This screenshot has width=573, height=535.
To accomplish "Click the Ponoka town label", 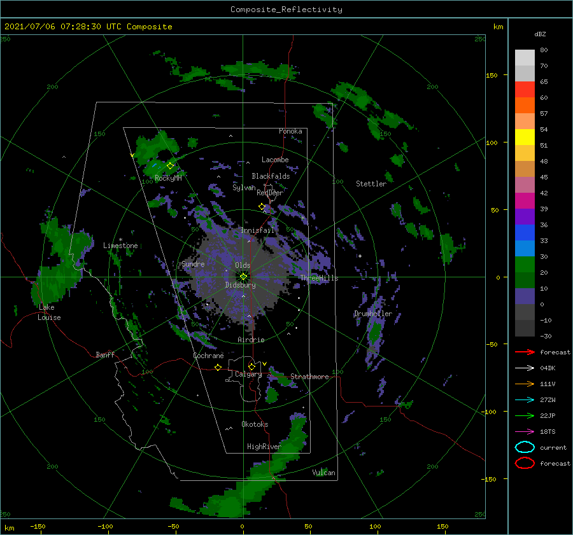I will pos(290,131).
